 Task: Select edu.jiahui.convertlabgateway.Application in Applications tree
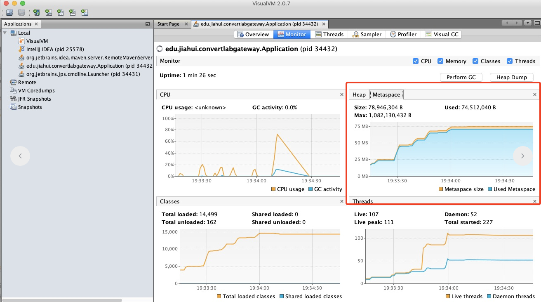89,66
